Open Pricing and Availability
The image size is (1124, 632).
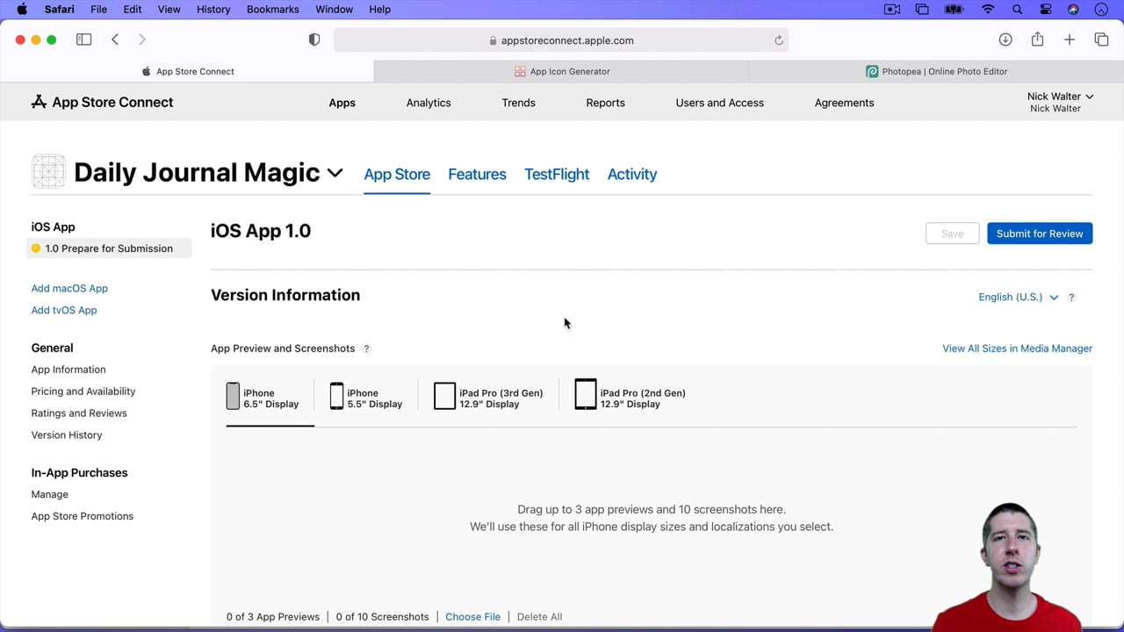tap(83, 391)
